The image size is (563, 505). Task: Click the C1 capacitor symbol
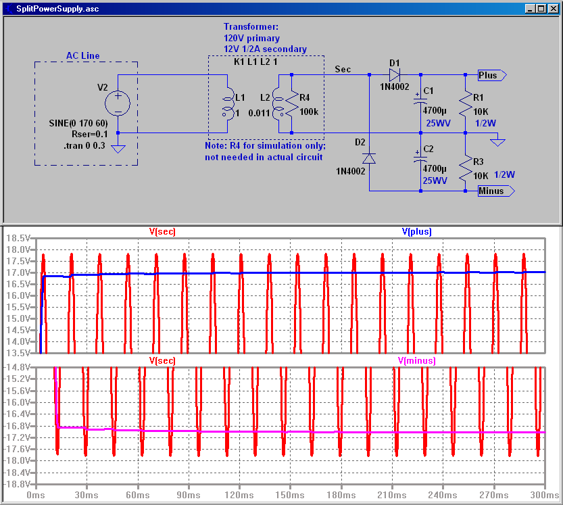420,99
